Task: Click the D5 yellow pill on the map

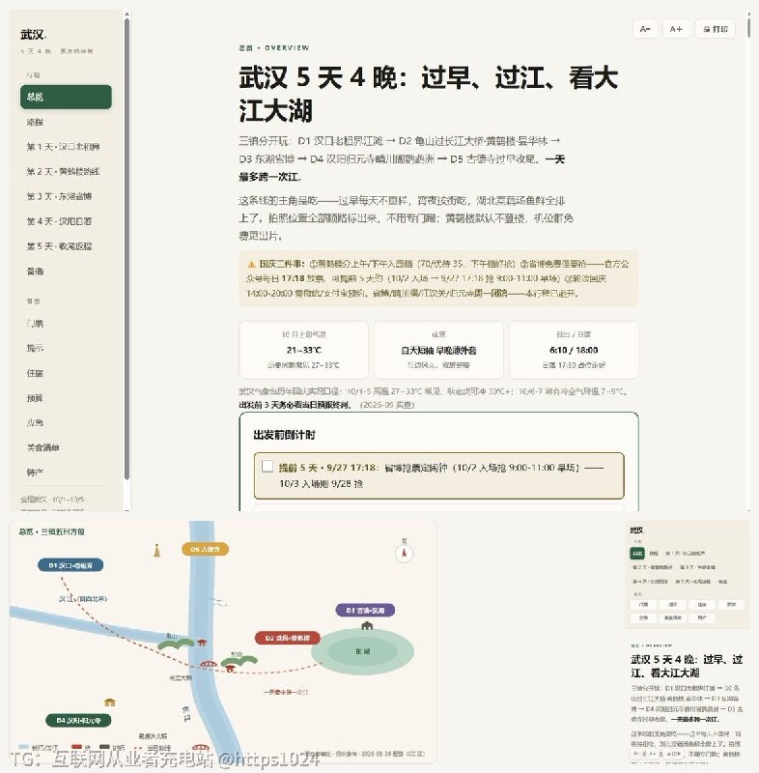Action: click(206, 549)
